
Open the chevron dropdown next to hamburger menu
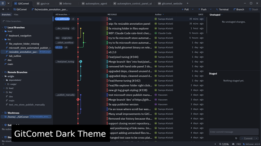click(x=8, y=3)
